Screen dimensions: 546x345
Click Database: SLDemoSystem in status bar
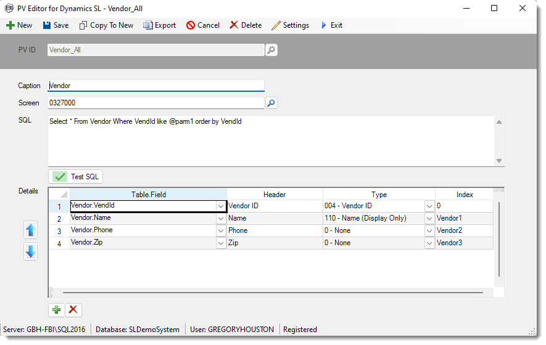(x=138, y=330)
